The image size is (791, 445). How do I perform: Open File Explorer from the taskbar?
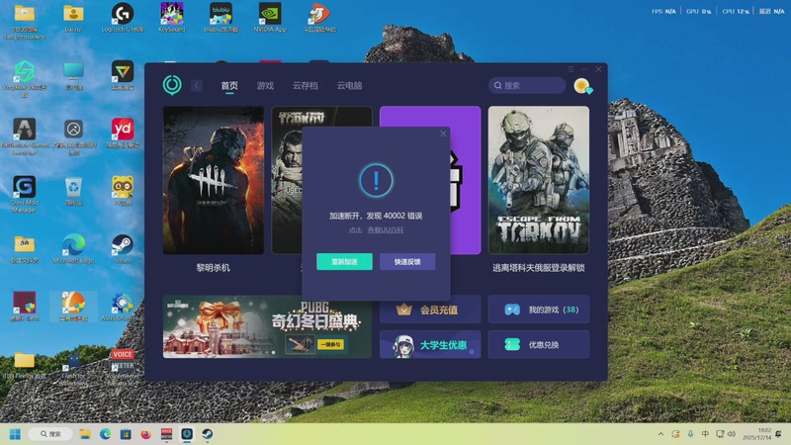(x=85, y=434)
